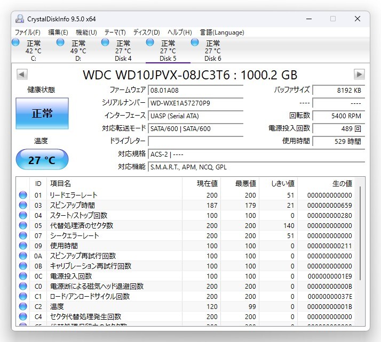Click the blue 正常 health status button
The height and width of the screenshot is (342, 381).
coord(42,113)
